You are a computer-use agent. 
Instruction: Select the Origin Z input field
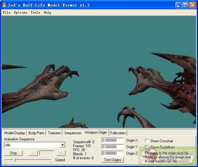[113, 153]
